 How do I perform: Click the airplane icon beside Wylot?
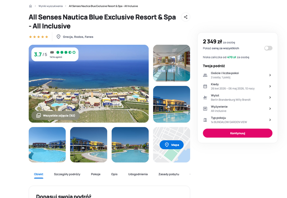click(205, 97)
